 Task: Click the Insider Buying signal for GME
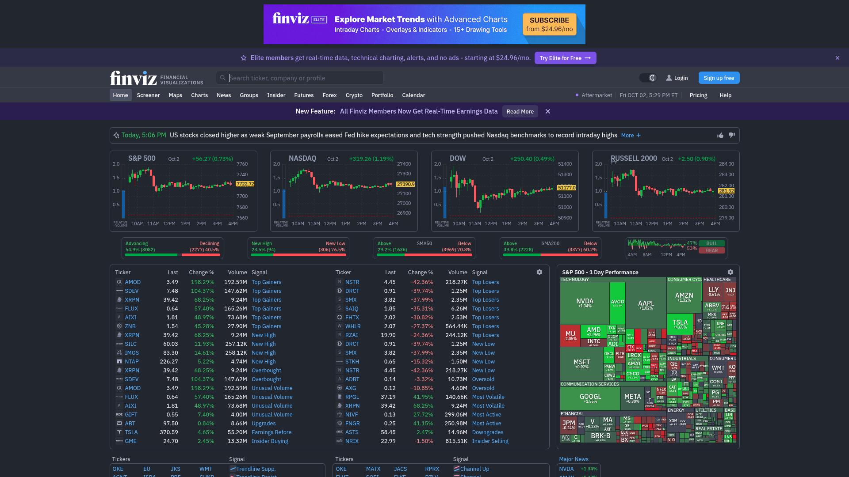tap(270, 441)
